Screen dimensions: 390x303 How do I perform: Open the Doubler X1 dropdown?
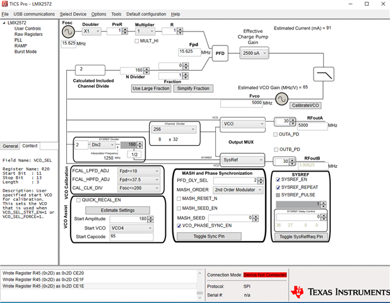pyautogui.click(x=92, y=31)
